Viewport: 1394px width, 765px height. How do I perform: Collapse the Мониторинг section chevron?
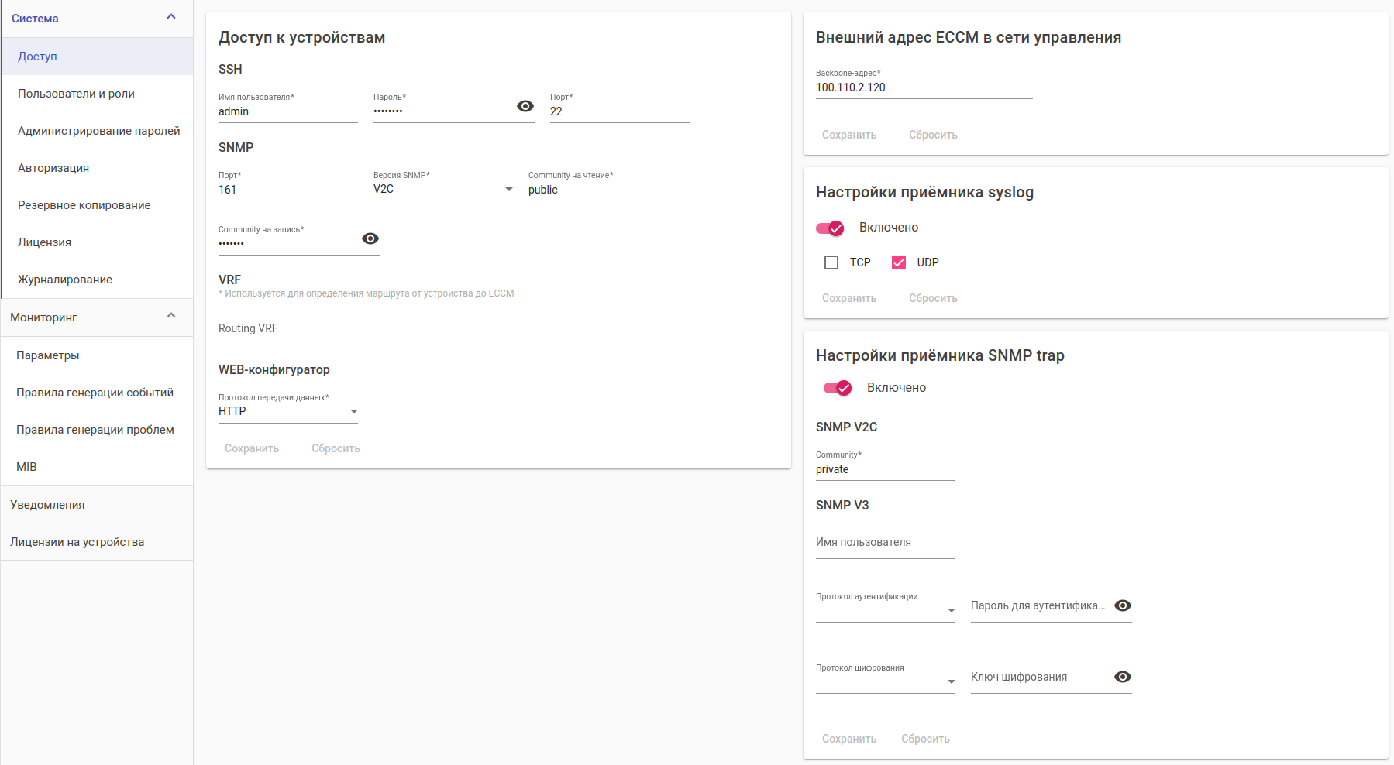pos(171,316)
